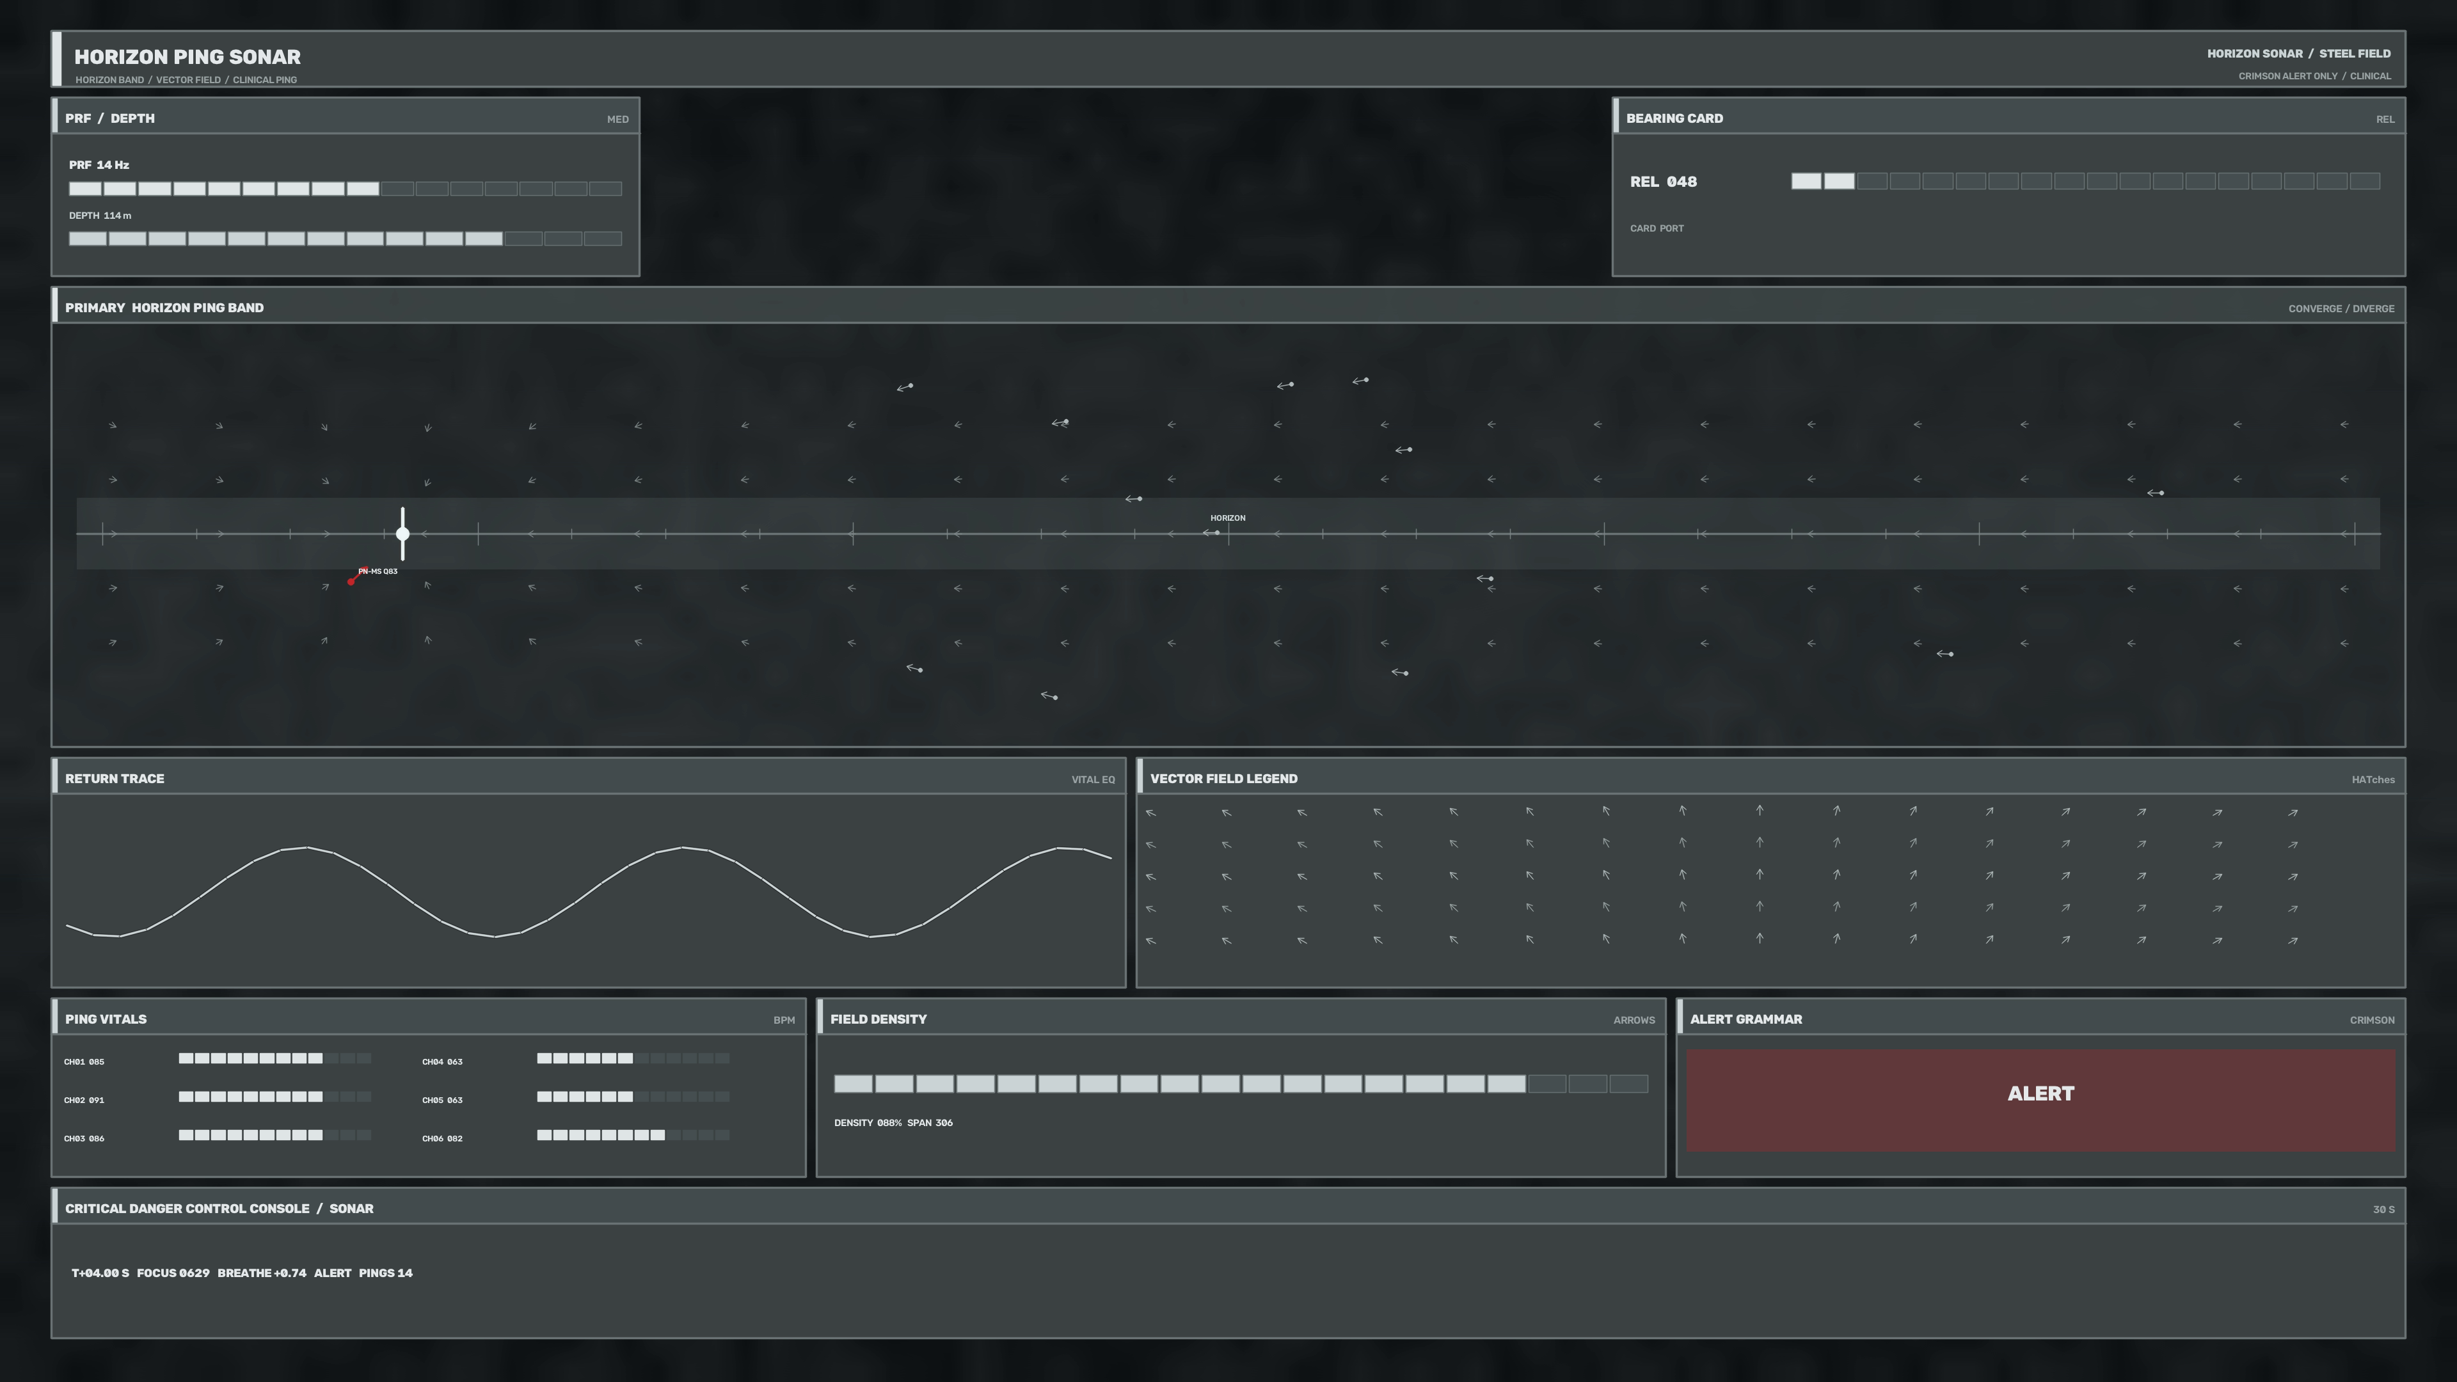
Task: Select the PRF / DEPTH panel header
Action: 346,116
